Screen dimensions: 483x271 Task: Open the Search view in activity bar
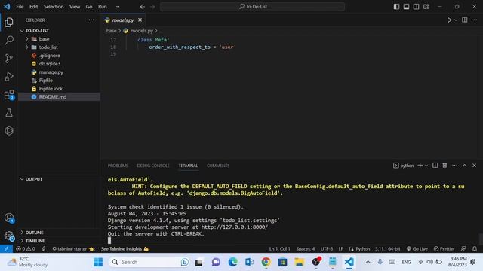click(x=9, y=40)
